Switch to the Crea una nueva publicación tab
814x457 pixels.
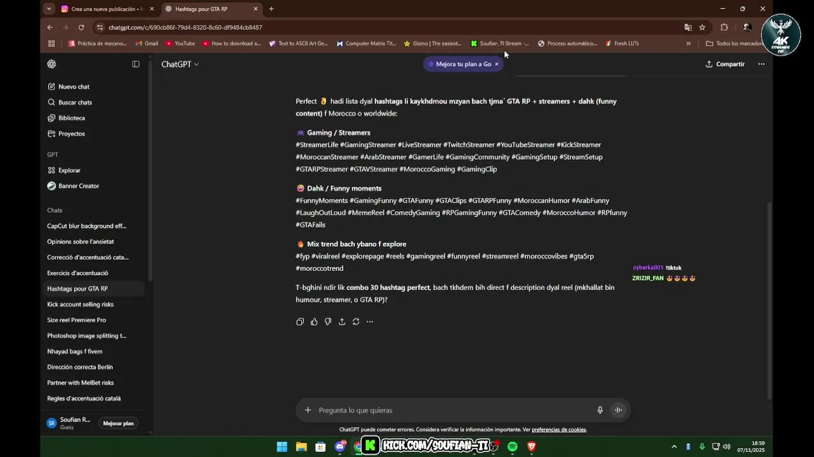tap(107, 9)
